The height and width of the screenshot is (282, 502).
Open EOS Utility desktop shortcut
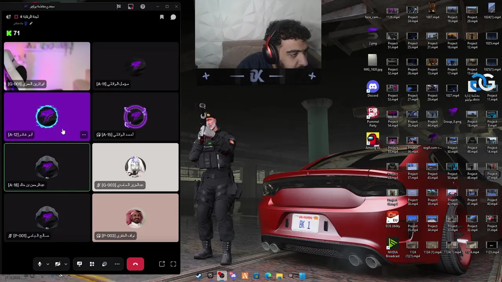coord(393,219)
